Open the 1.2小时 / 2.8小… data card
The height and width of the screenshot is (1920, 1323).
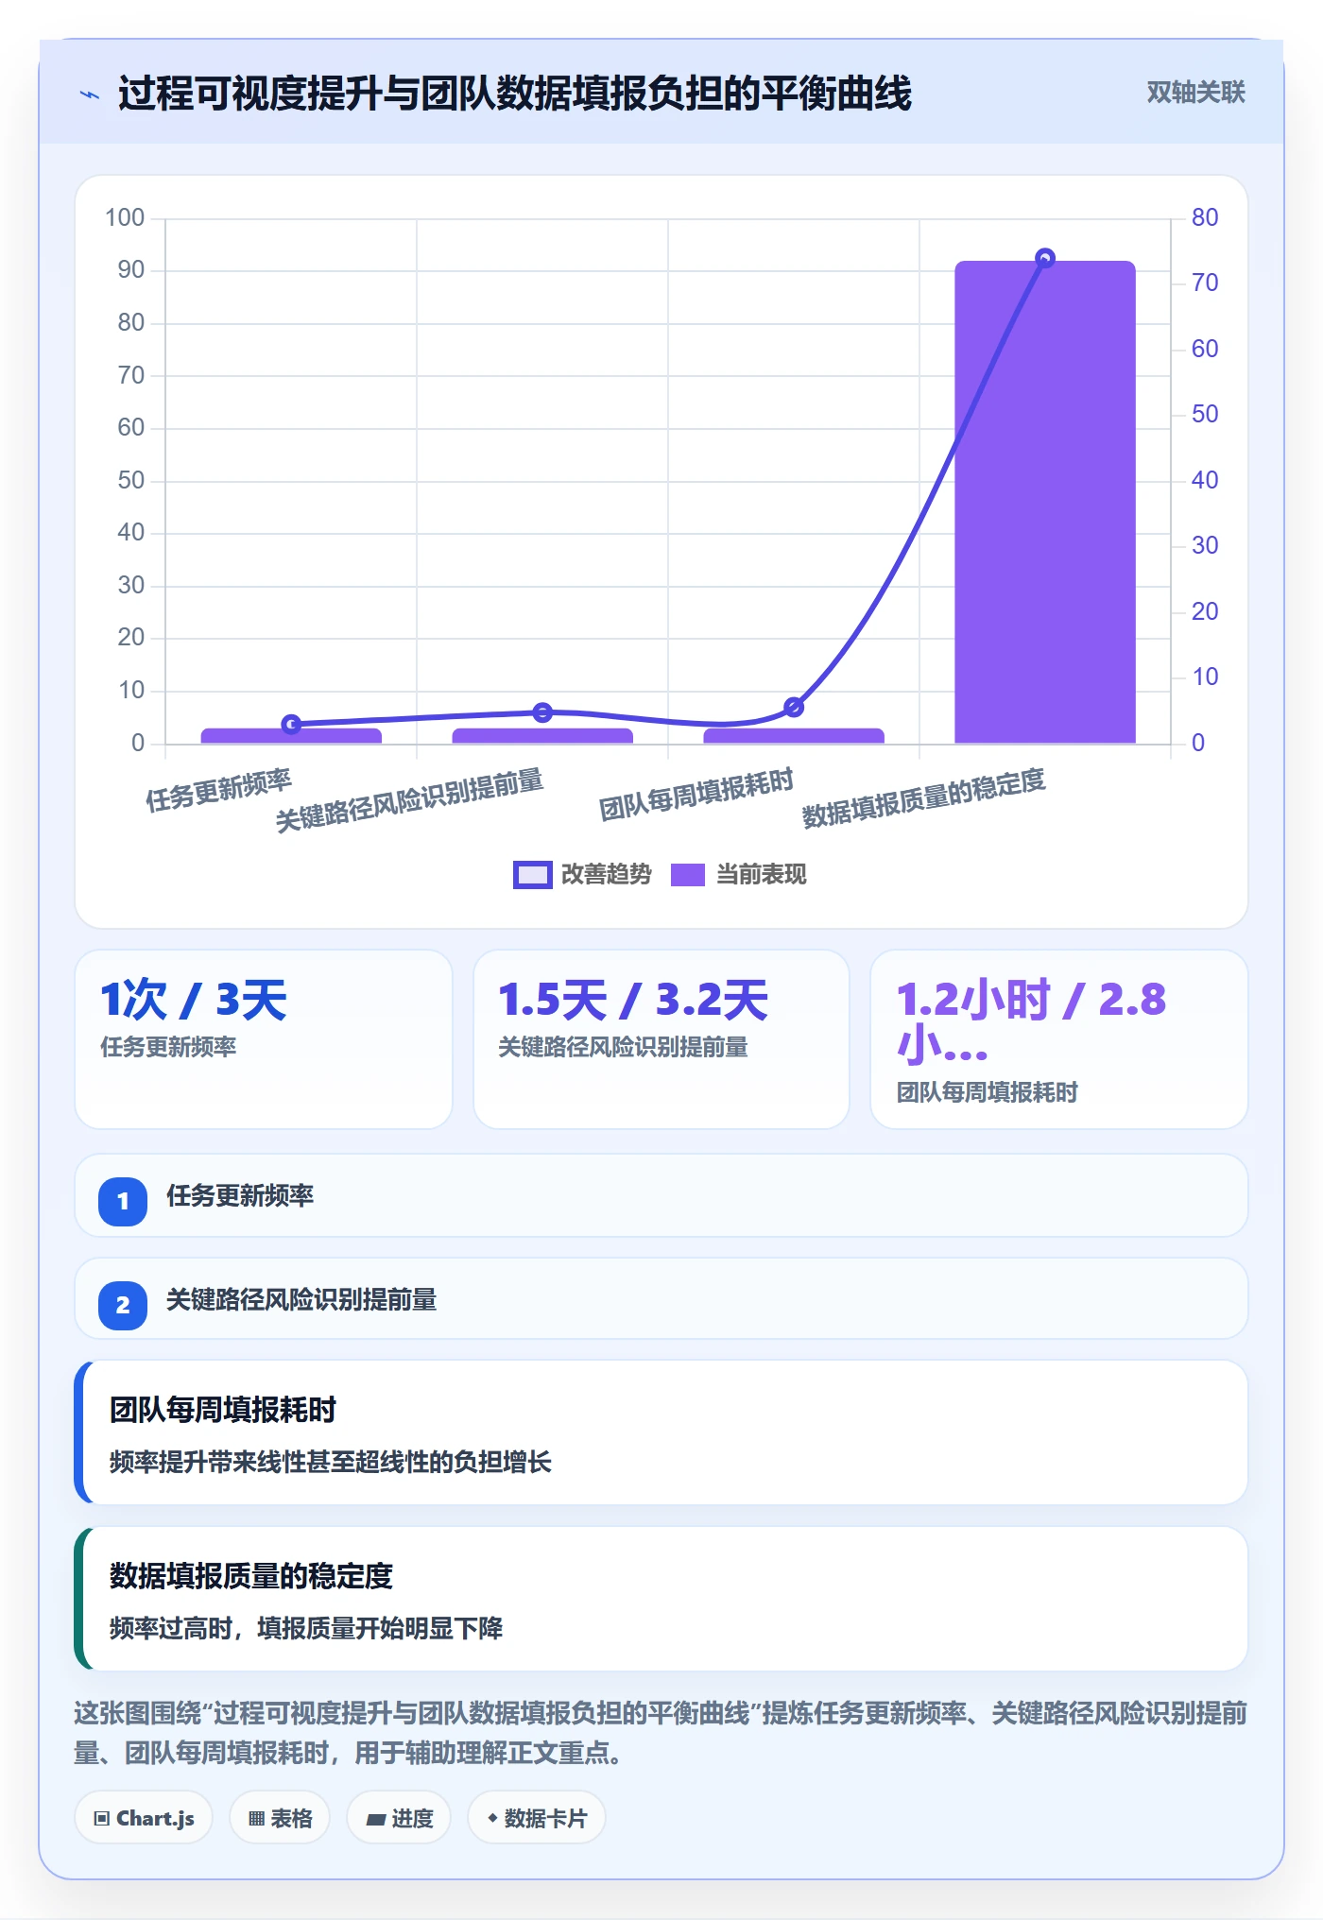[x=1059, y=1038]
